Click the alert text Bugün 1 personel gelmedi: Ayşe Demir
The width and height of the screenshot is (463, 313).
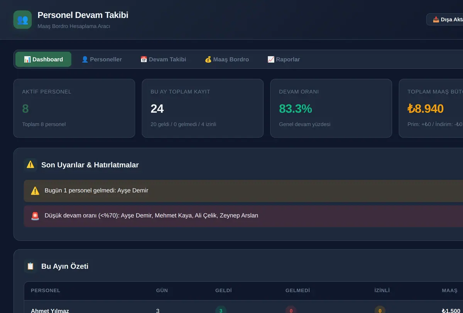(96, 191)
